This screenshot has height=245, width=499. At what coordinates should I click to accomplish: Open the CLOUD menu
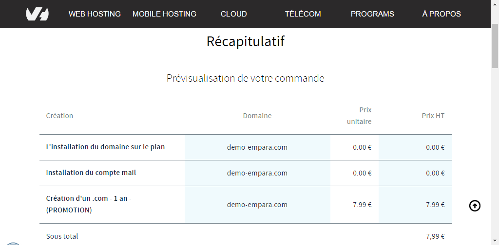pos(233,14)
